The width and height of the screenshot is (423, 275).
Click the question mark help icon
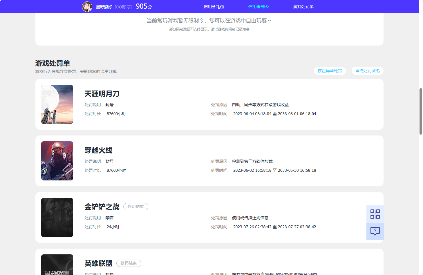pyautogui.click(x=375, y=231)
